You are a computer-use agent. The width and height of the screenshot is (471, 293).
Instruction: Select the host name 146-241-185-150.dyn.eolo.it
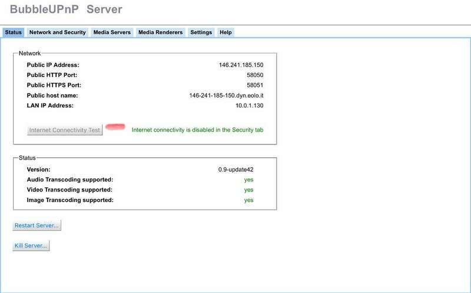(225, 95)
